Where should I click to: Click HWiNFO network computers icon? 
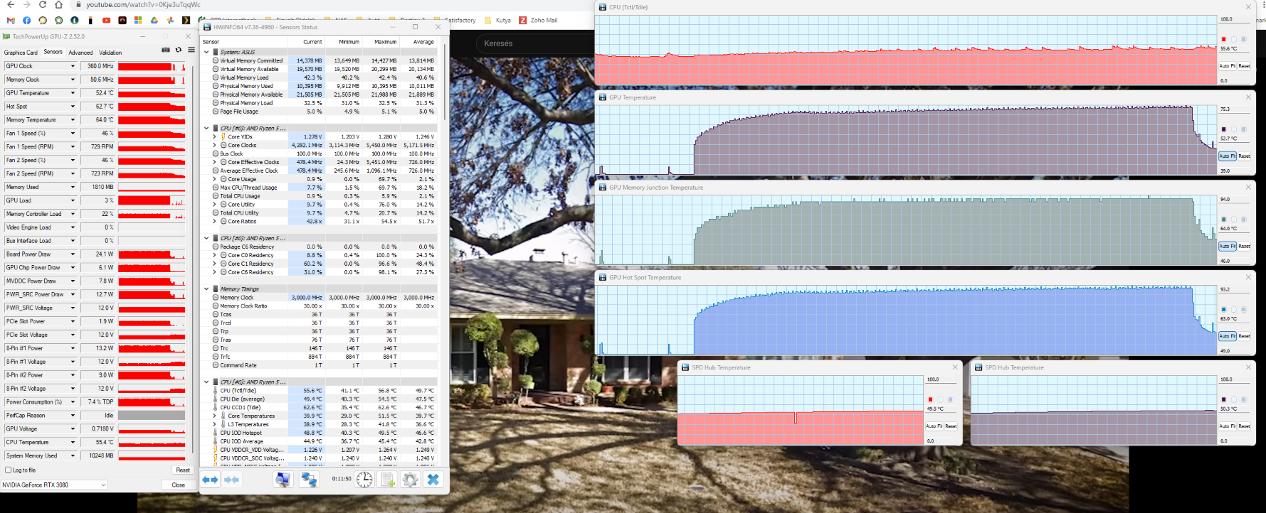[309, 480]
